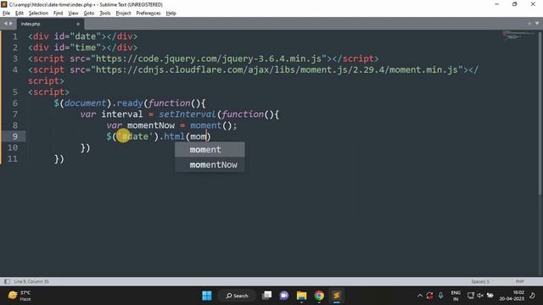Open ENG IN language switcher
Image resolution: width=543 pixels, height=305 pixels.
[x=456, y=296]
